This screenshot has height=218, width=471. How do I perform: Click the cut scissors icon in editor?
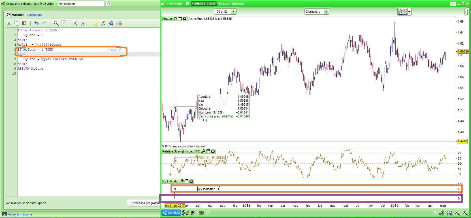[9, 23]
